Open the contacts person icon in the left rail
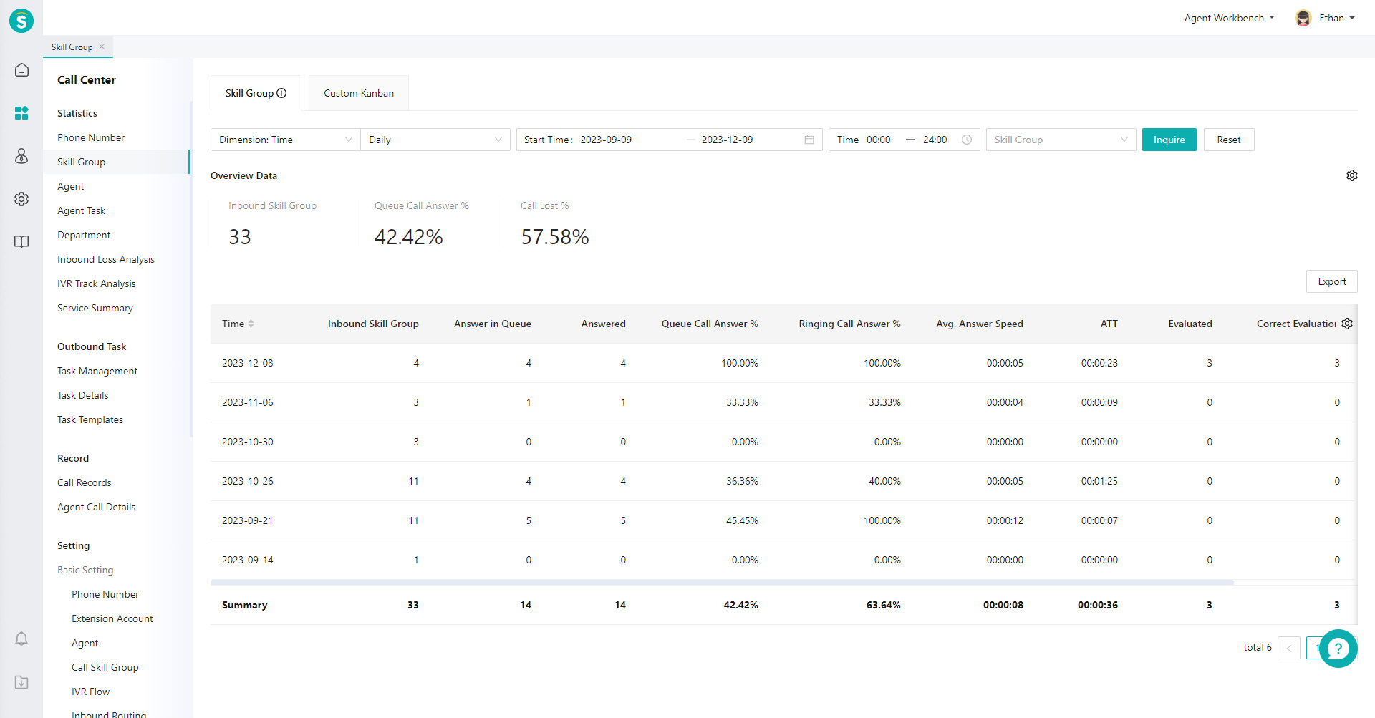 tap(21, 156)
